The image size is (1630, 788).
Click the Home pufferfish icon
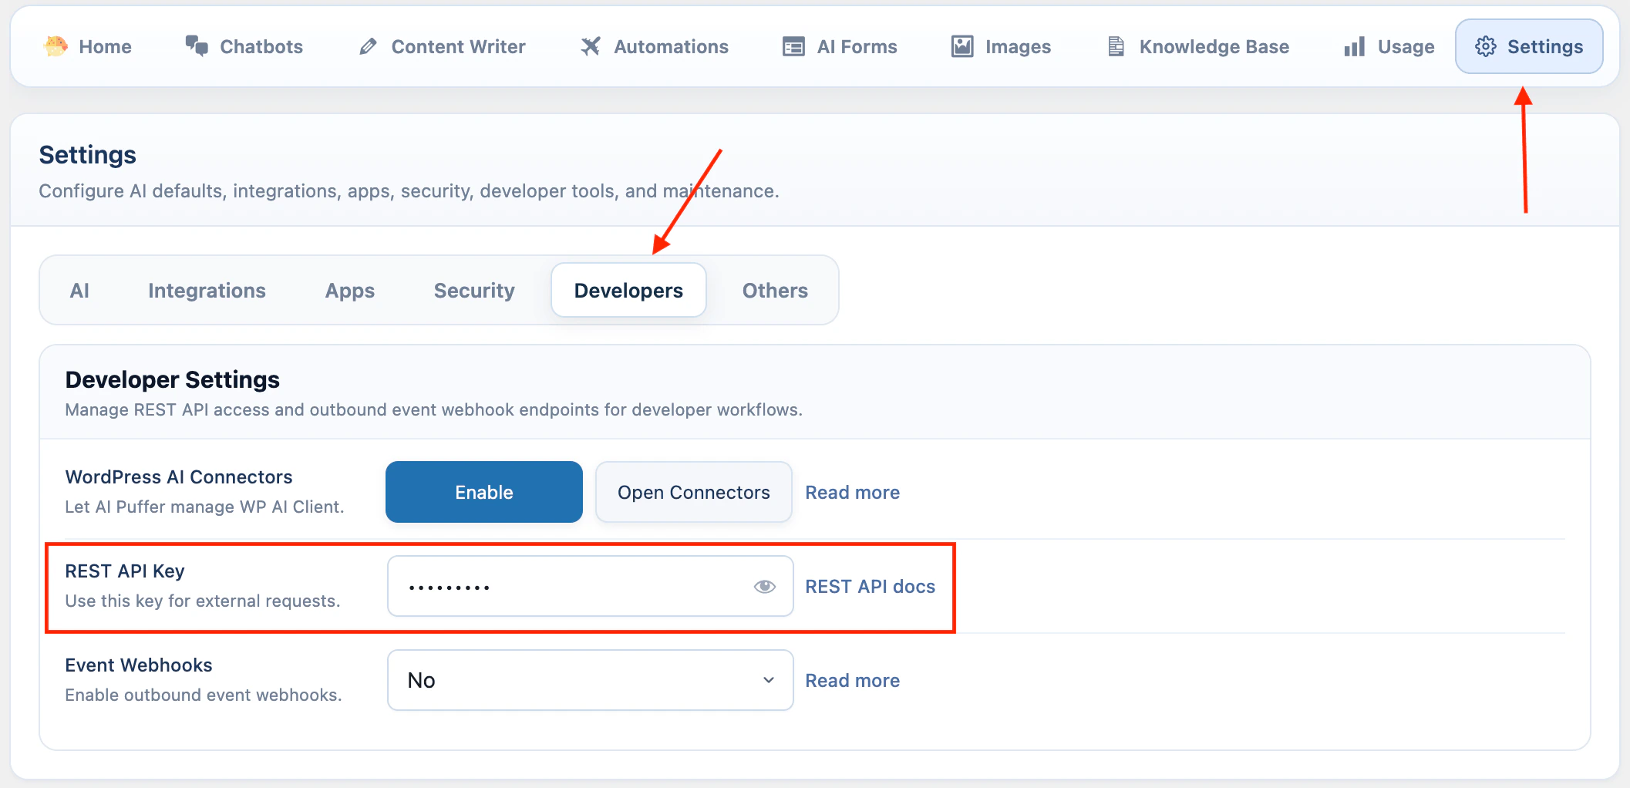(56, 46)
